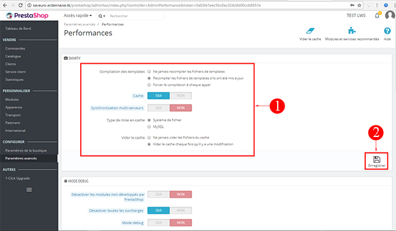This screenshot has height=231, width=396.
Task: Click the Cache field label
Action: click(138, 96)
